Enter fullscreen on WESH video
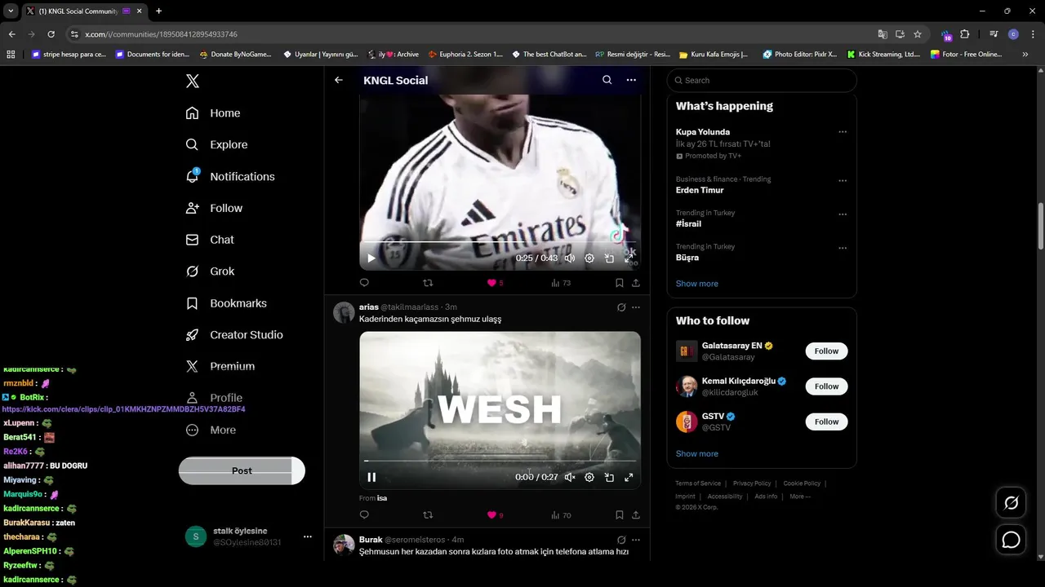The width and height of the screenshot is (1045, 587). coord(629,478)
